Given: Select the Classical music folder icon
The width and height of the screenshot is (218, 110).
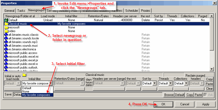Looking at the screenshot, I should click(x=6, y=24).
